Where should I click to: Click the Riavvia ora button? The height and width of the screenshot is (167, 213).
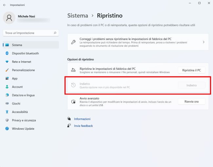[192, 102]
